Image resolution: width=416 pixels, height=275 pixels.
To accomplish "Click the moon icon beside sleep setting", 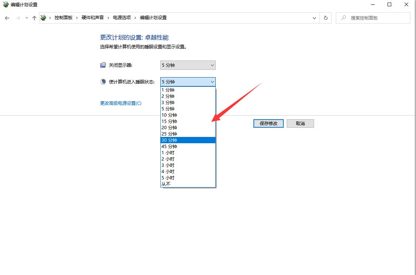I will coord(103,82).
